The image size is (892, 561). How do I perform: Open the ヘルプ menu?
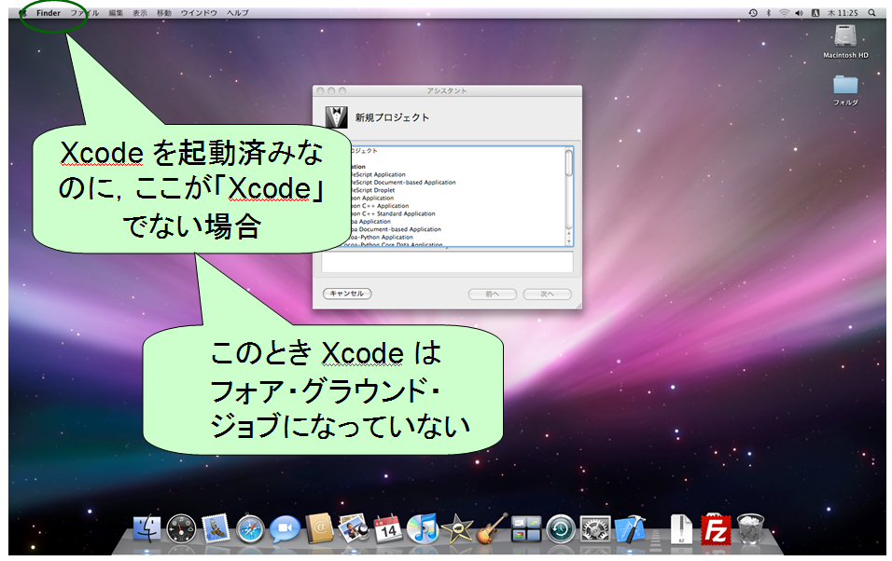click(x=238, y=12)
